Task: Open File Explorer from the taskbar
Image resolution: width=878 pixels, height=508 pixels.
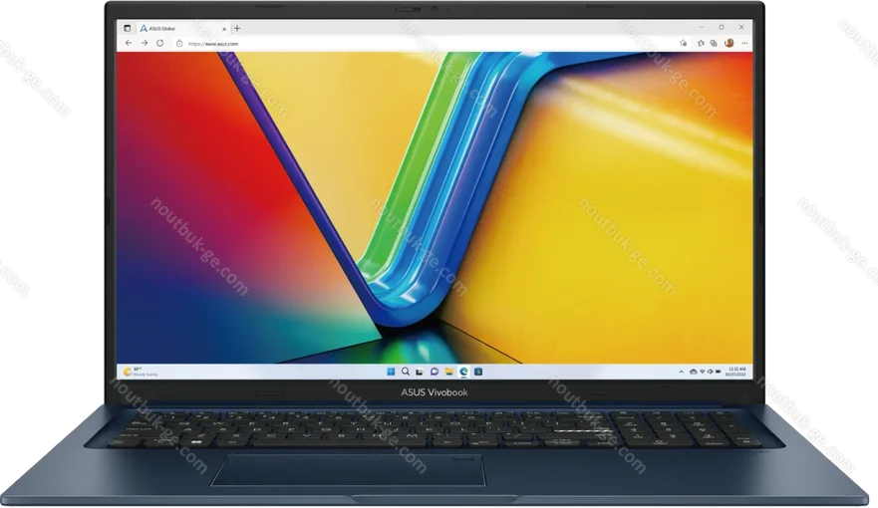Action: point(449,372)
